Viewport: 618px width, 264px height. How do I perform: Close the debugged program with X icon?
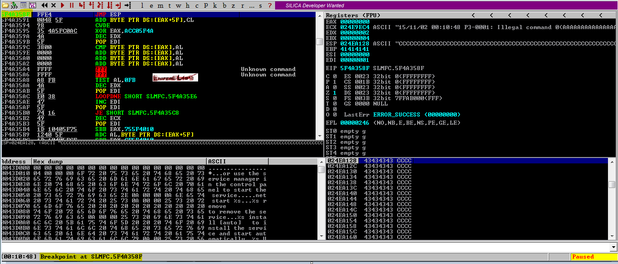point(53,5)
